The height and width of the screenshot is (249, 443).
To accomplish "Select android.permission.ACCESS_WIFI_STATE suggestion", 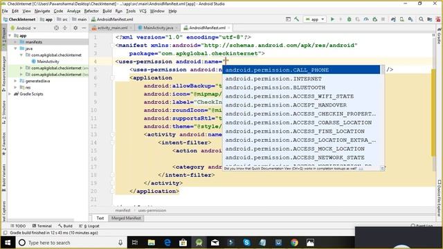I will coord(302,96).
